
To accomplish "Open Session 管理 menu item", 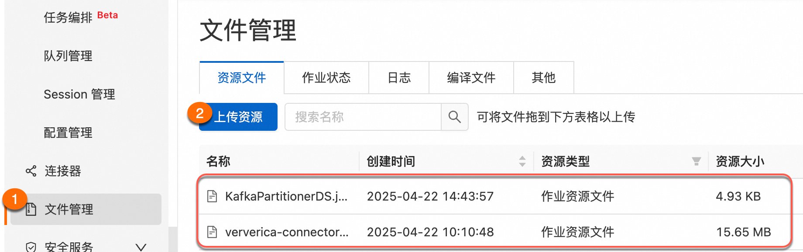I will coord(79,94).
